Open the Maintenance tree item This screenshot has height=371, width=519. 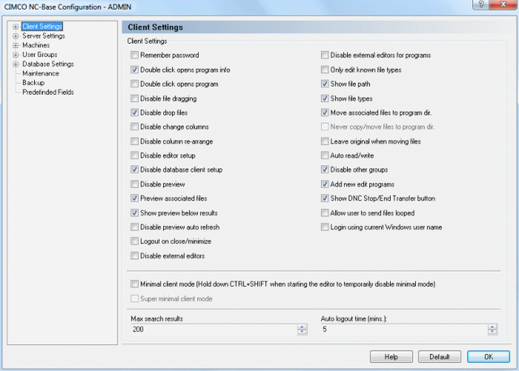(41, 74)
